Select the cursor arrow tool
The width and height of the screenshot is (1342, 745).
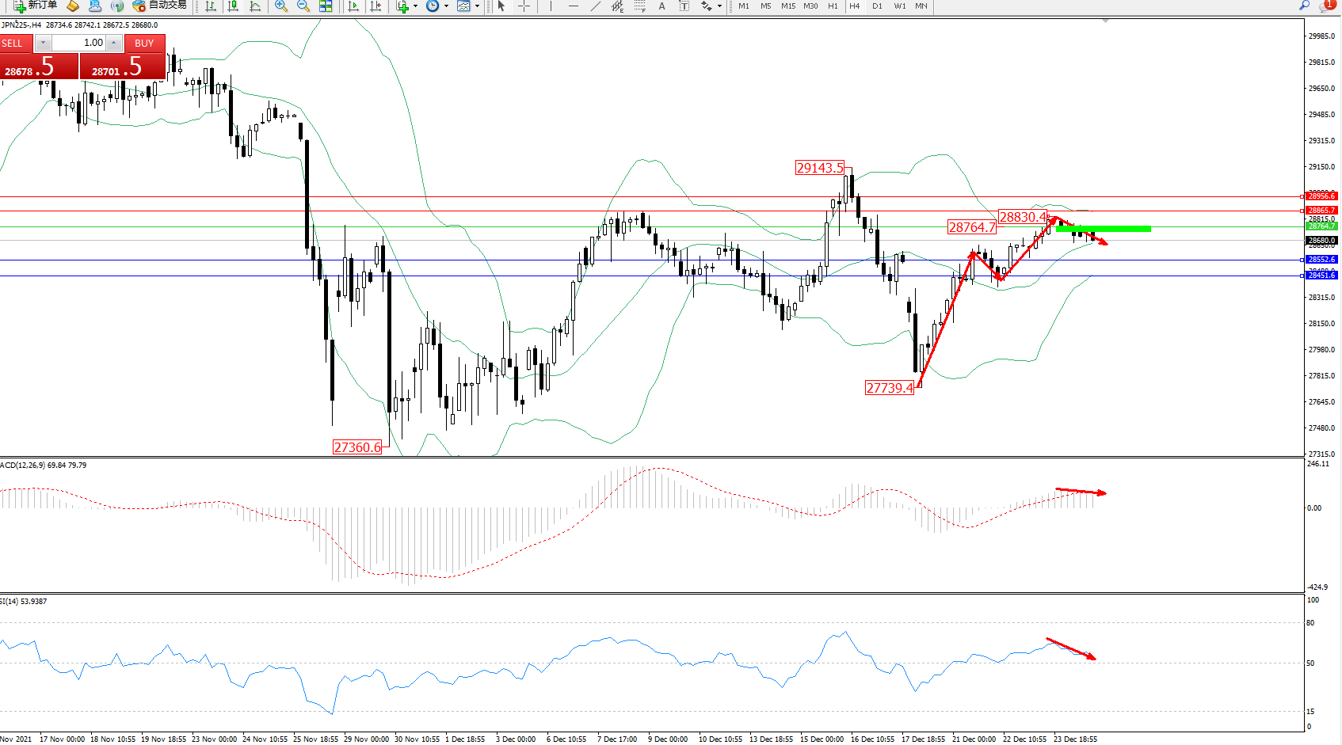click(x=501, y=6)
